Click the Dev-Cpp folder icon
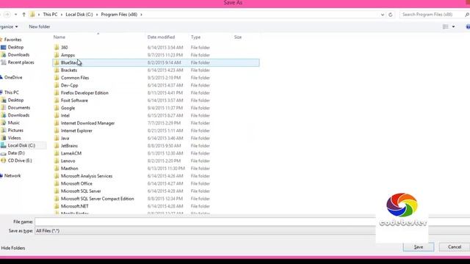This screenshot has width=470, height=264. tap(57, 85)
